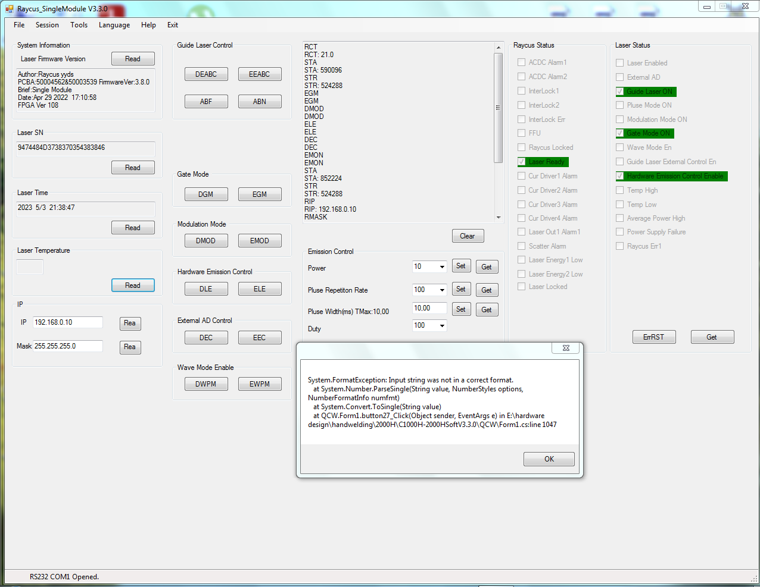
Task: Expand the Power dropdown
Action: (x=442, y=267)
